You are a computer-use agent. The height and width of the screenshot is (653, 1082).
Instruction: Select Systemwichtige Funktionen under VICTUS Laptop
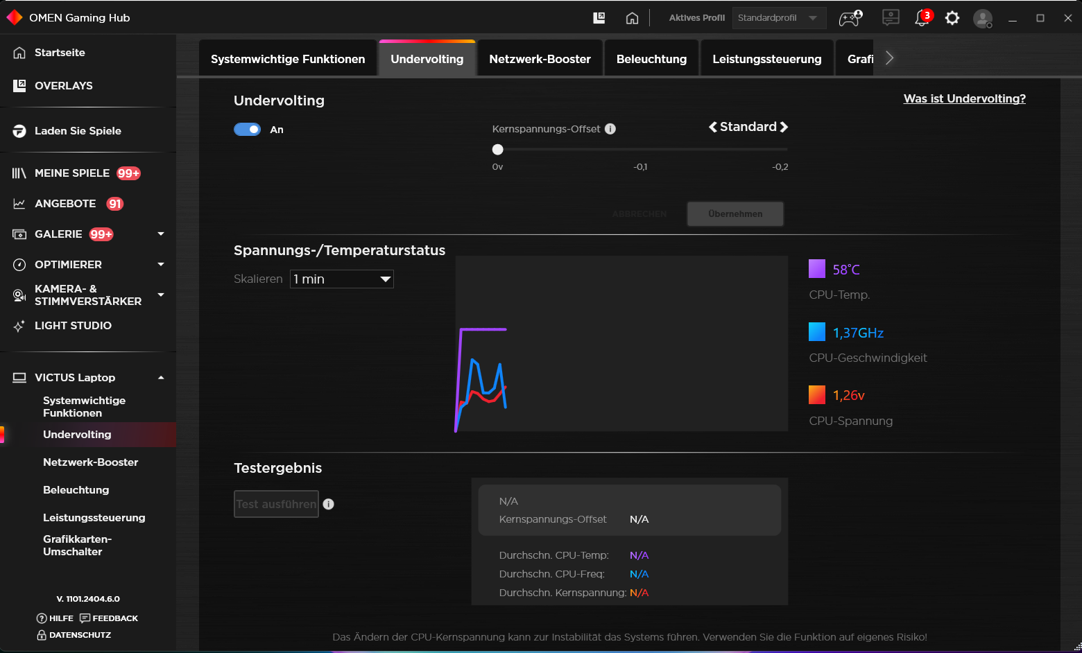(85, 407)
